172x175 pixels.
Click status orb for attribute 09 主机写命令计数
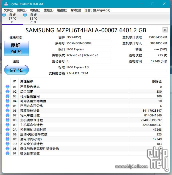pos(7,125)
